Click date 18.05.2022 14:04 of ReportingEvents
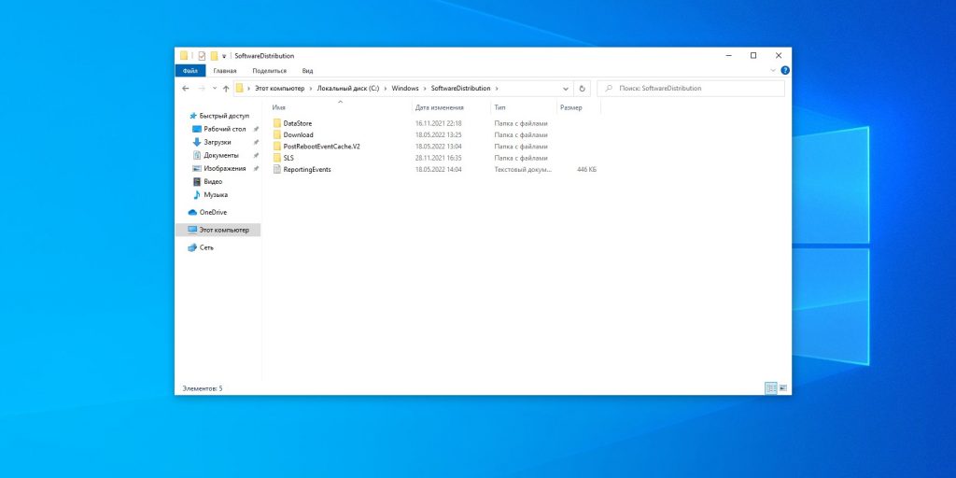956x478 pixels. click(439, 170)
